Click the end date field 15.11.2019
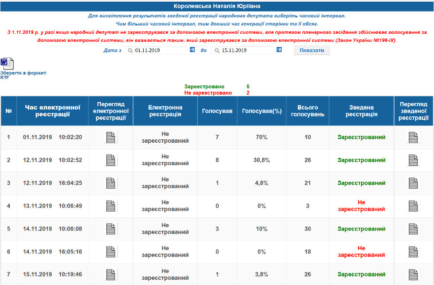This screenshot has height=285, width=434. [244, 50]
